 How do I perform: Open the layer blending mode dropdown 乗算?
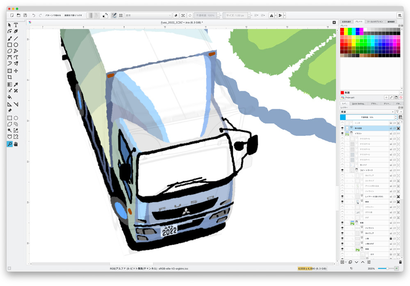(x=367, y=112)
